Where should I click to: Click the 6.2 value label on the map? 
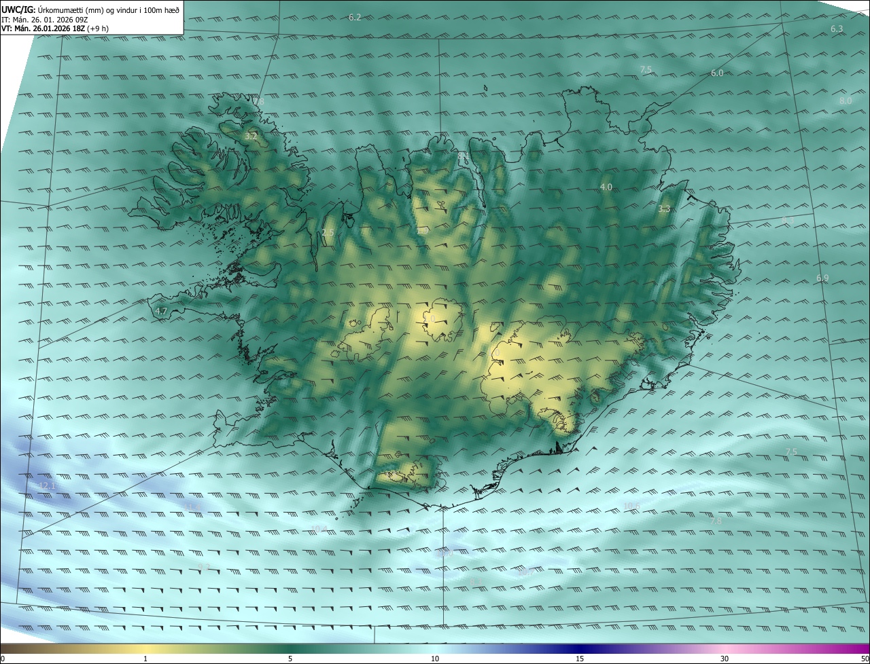point(355,17)
